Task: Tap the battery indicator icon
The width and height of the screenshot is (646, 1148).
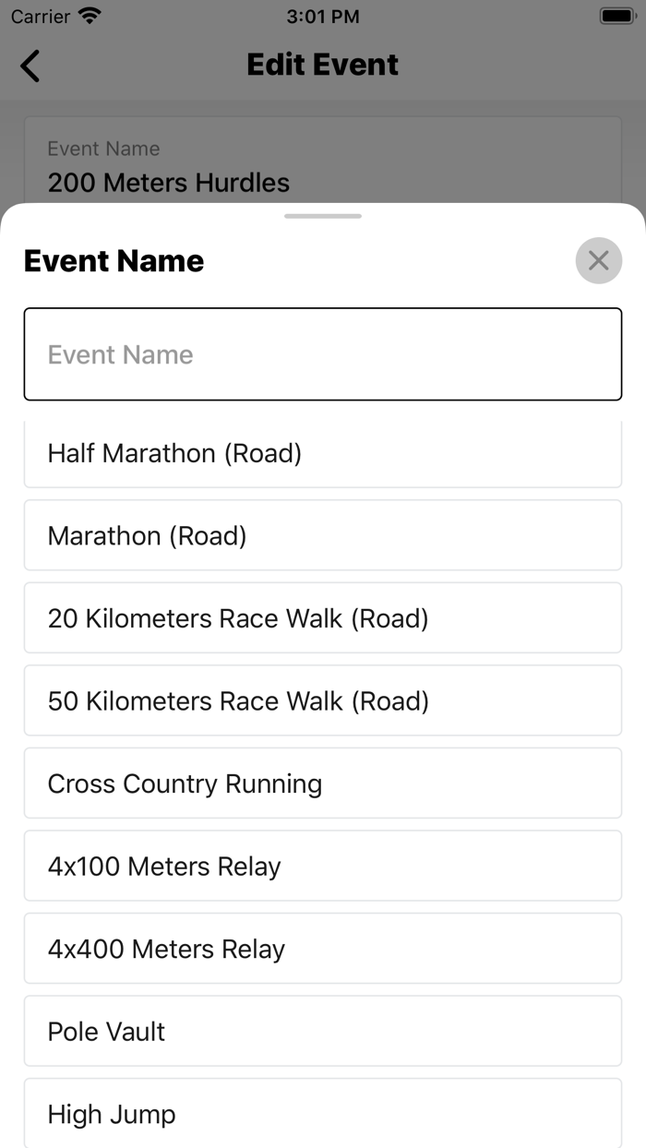Action: (616, 16)
